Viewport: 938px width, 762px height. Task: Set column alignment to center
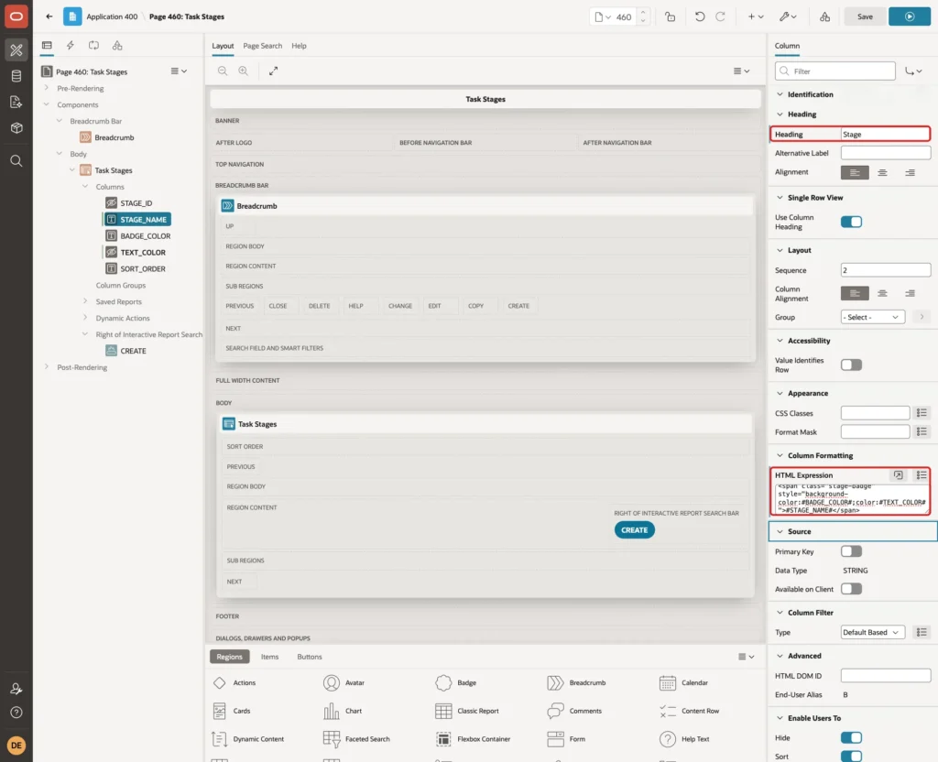[x=882, y=293]
